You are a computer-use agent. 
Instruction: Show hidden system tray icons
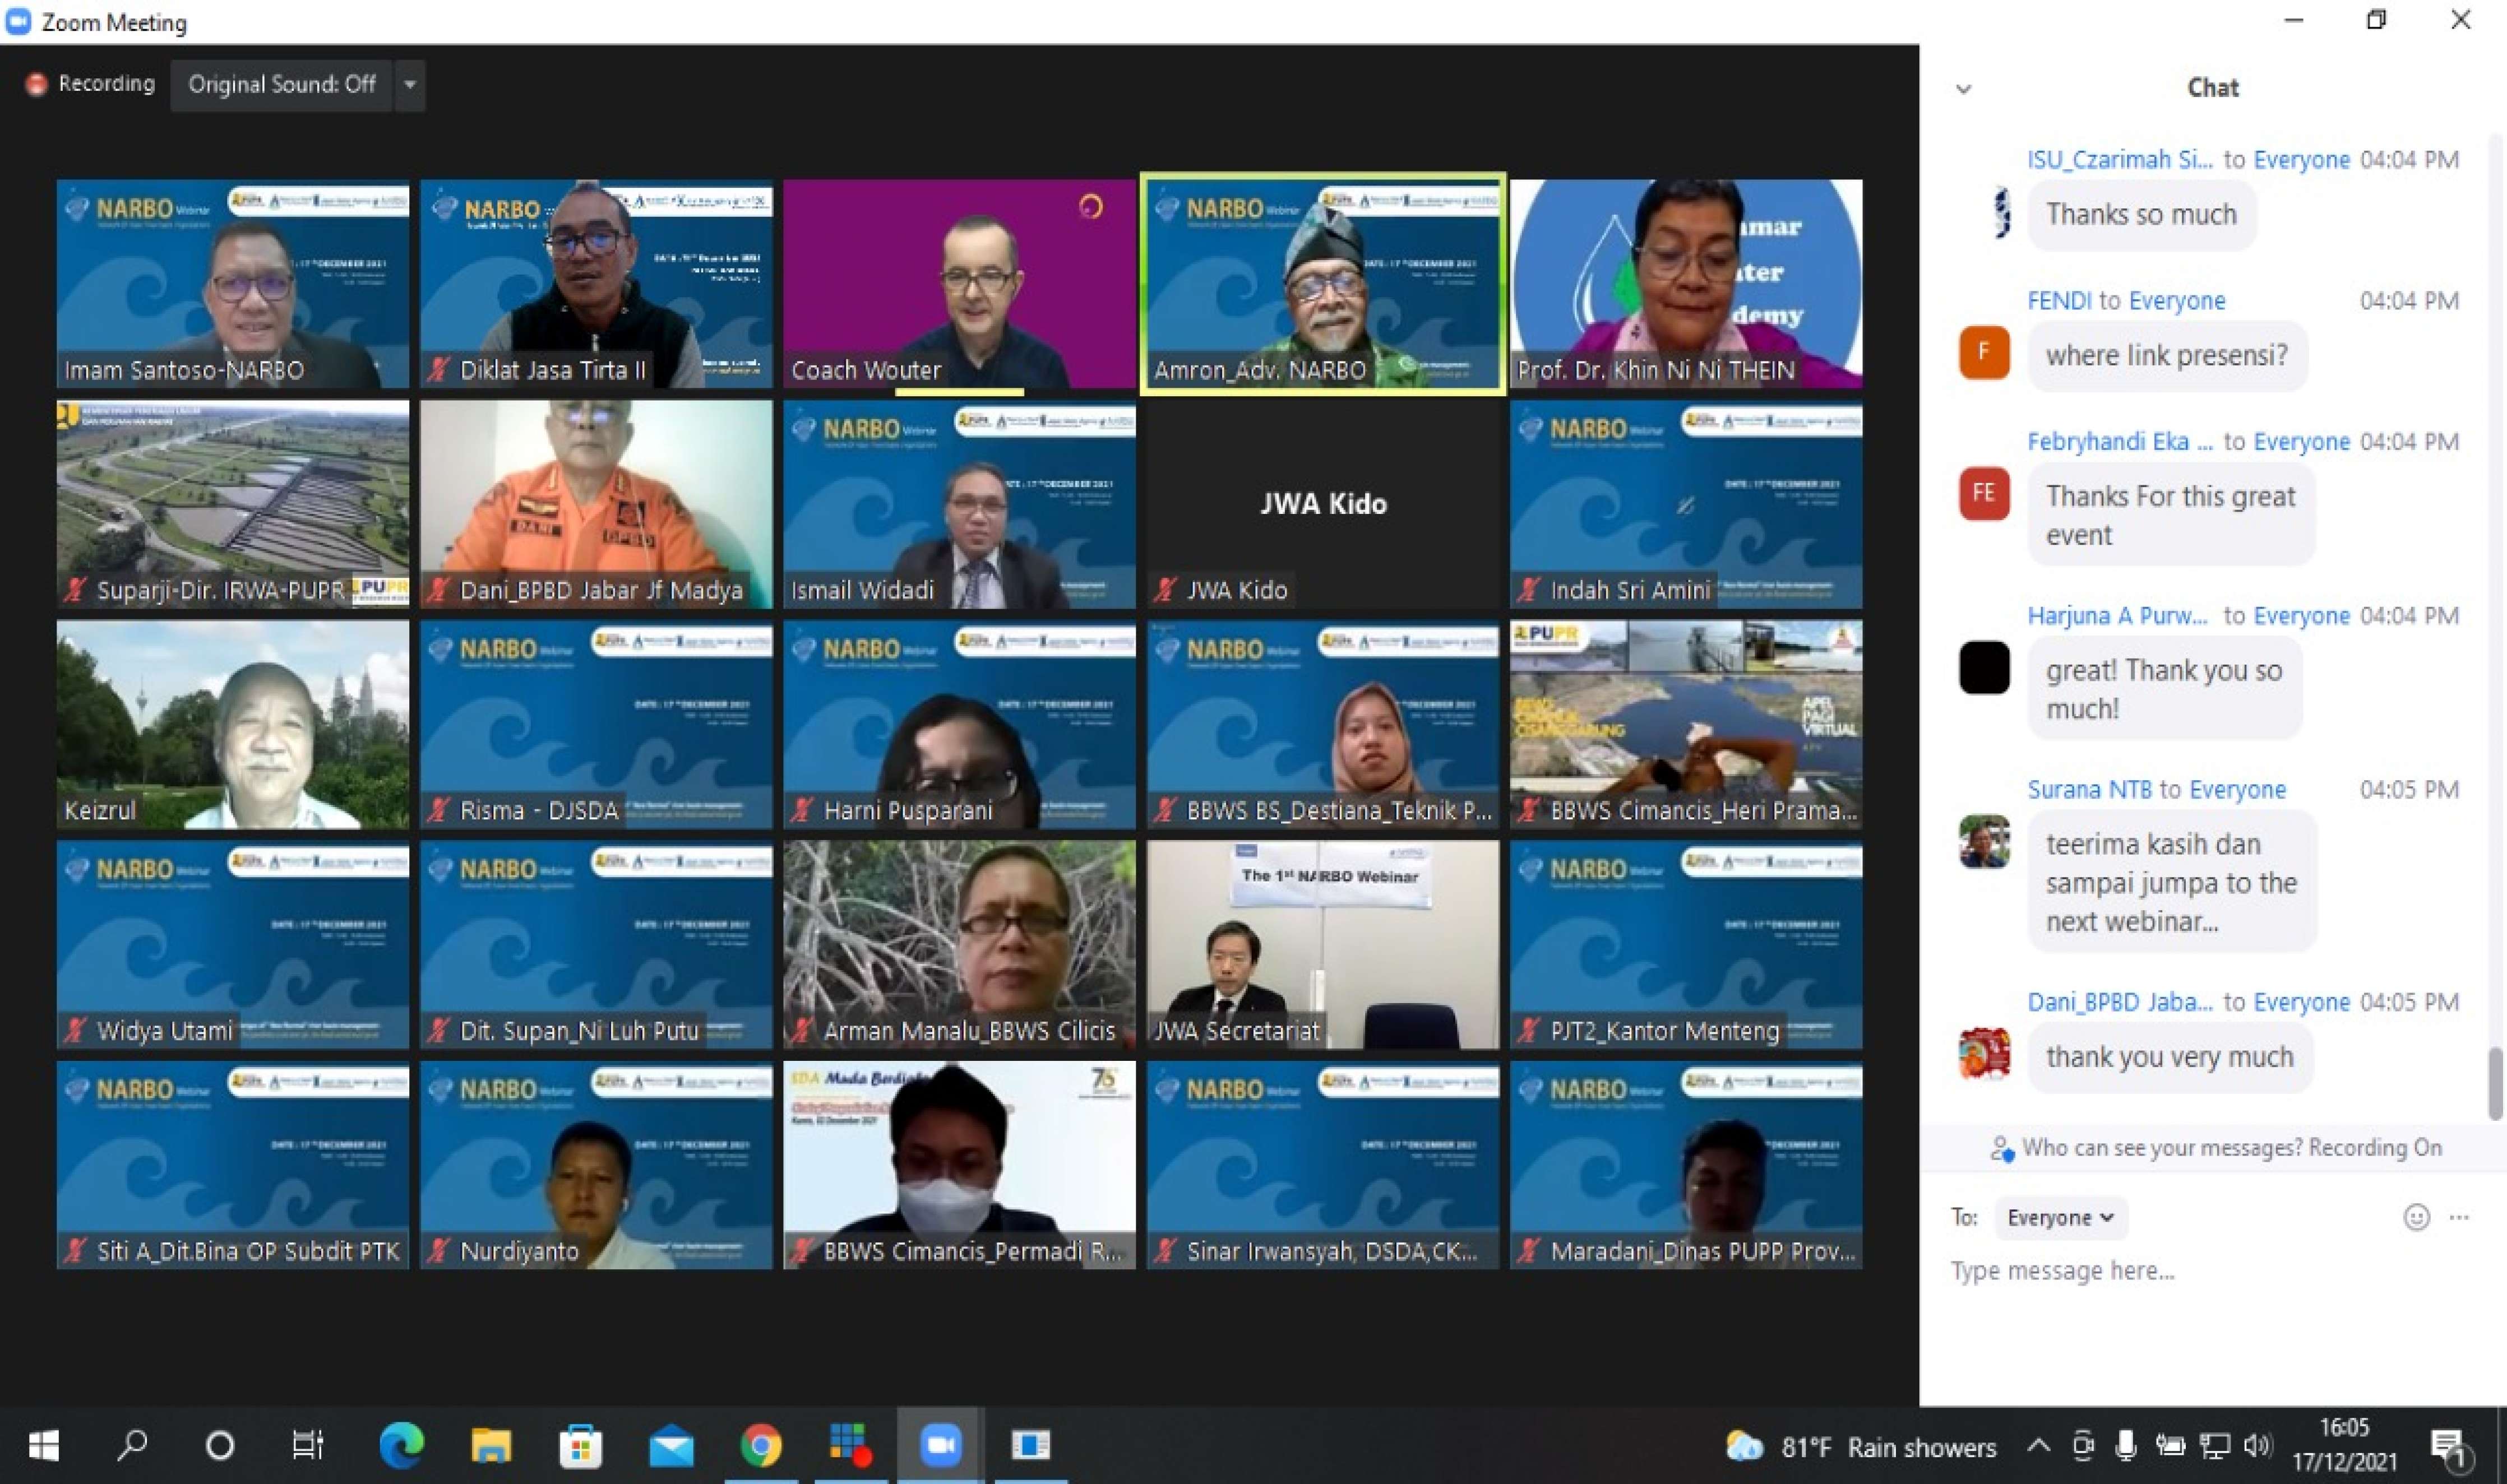click(2038, 1446)
